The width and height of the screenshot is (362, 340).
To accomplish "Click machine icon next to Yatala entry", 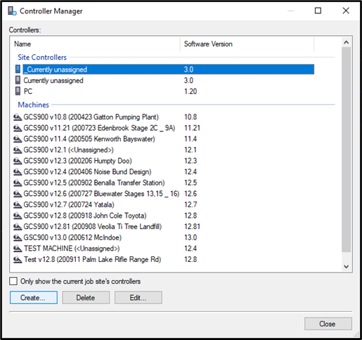I will click(18, 204).
